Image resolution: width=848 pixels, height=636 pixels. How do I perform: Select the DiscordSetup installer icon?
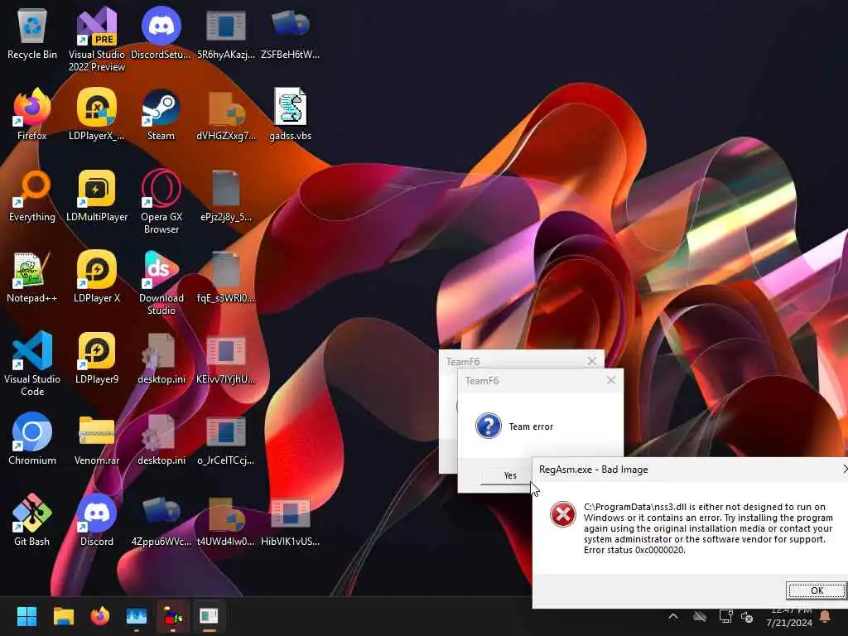161,34
